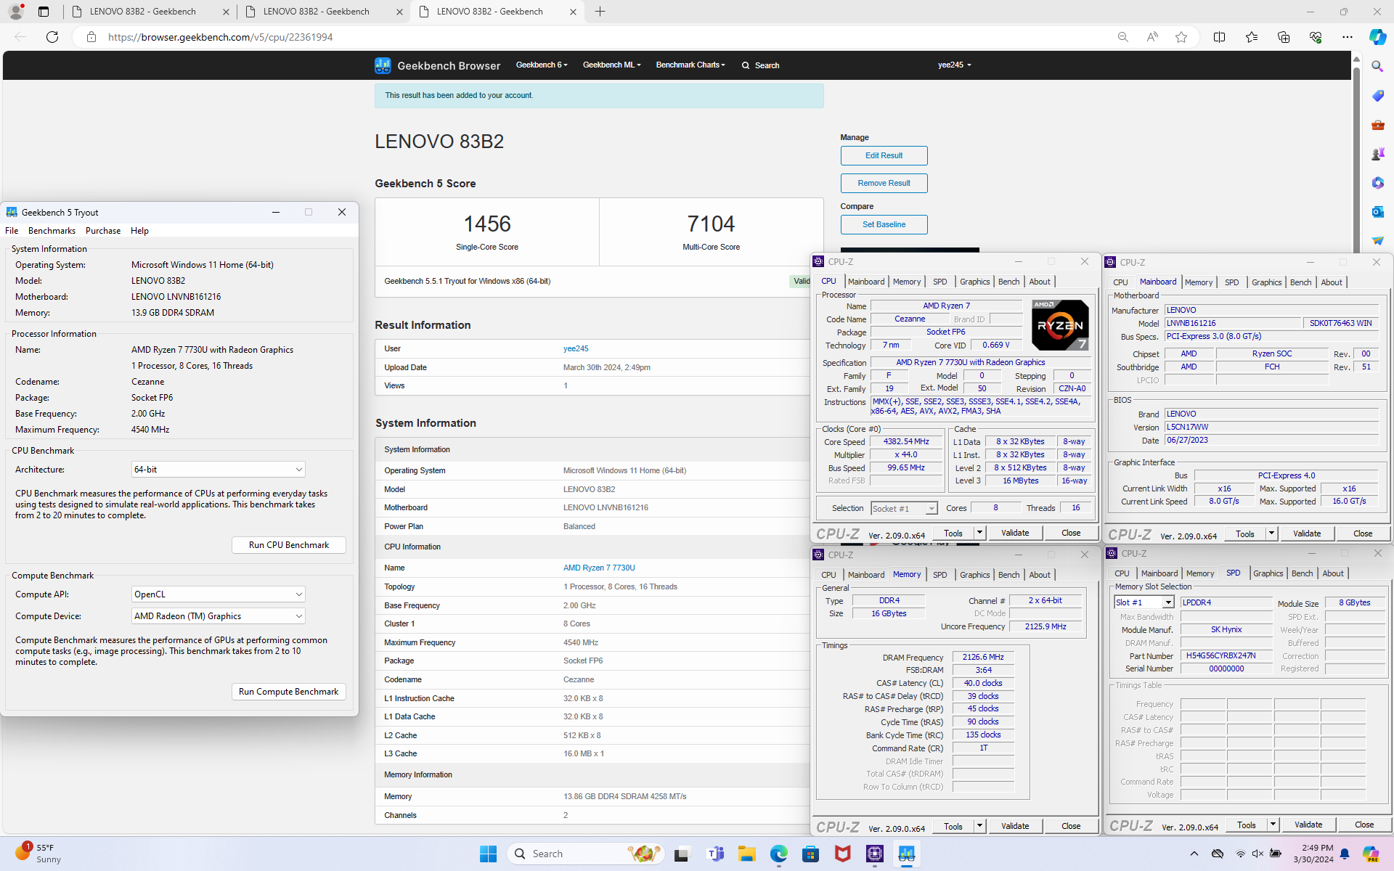Select Graphics tab in CPU-Z Mainboard window
This screenshot has height=871, width=1394.
1266,282
